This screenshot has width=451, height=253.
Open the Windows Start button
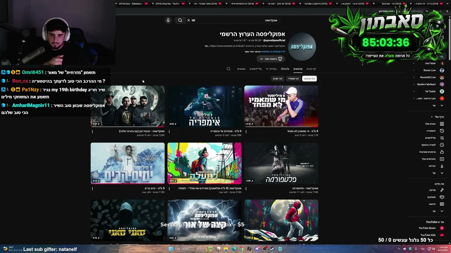(x=171, y=249)
